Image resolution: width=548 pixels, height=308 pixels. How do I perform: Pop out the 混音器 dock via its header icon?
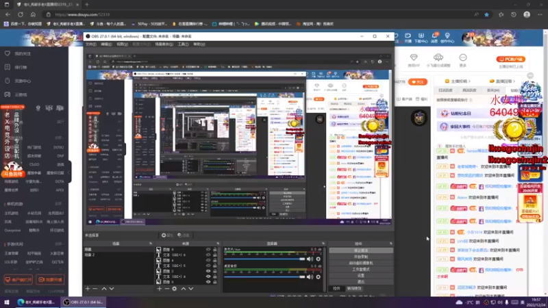coord(323,244)
